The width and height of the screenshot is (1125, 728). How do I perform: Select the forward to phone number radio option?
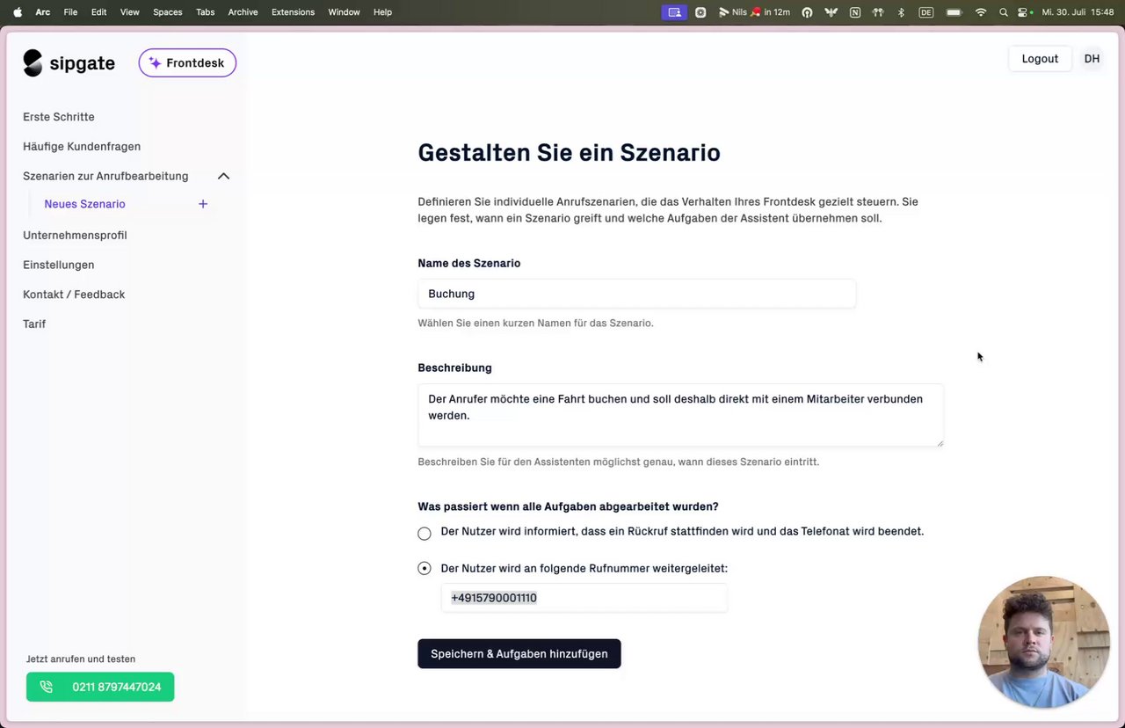(x=425, y=569)
